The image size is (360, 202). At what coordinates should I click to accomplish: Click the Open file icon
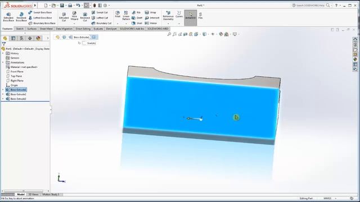point(54,5)
